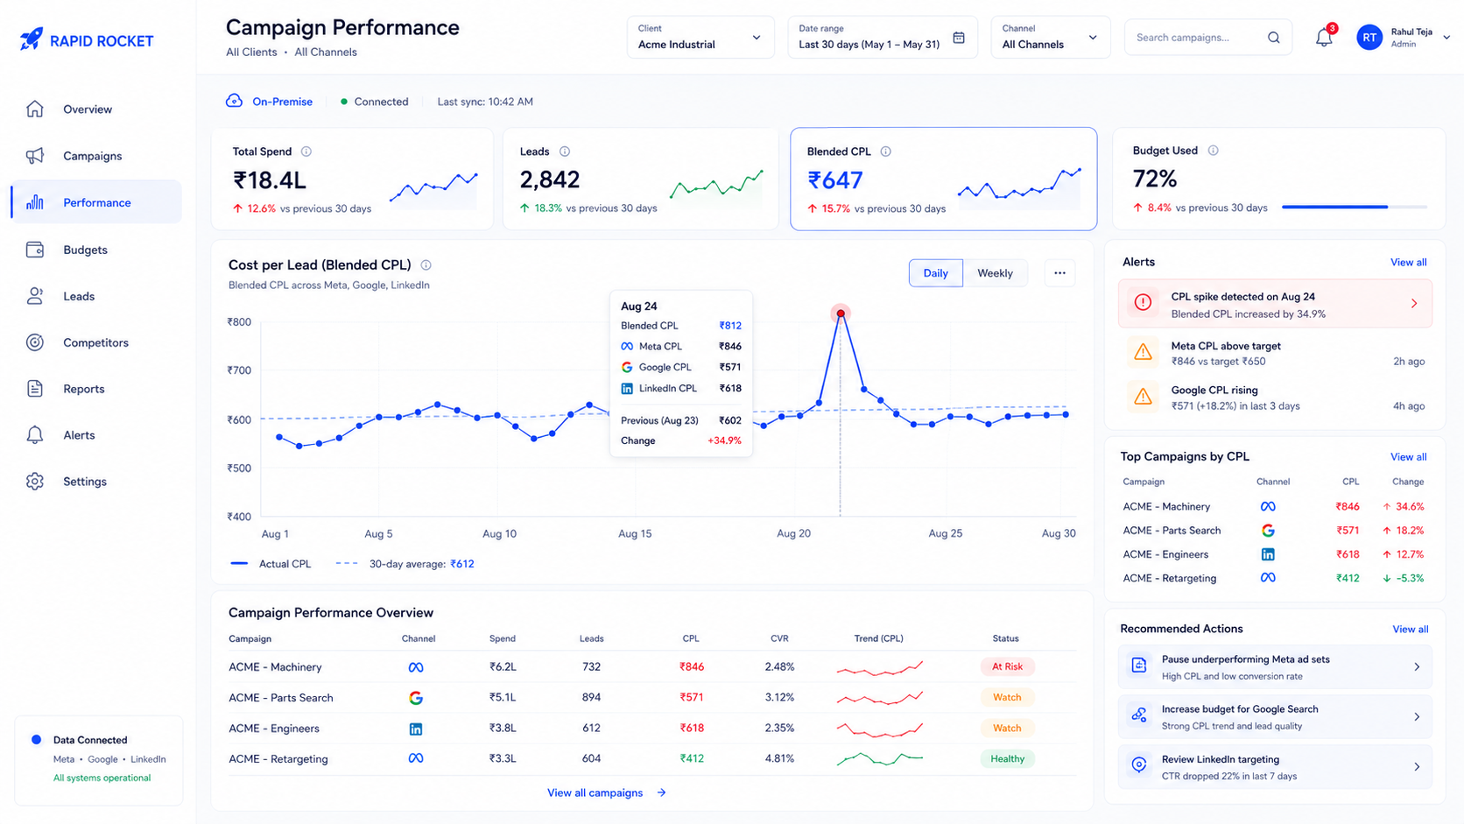This screenshot has height=824, width=1464.
Task: Click View all campaigns link
Action: pyautogui.click(x=607, y=792)
